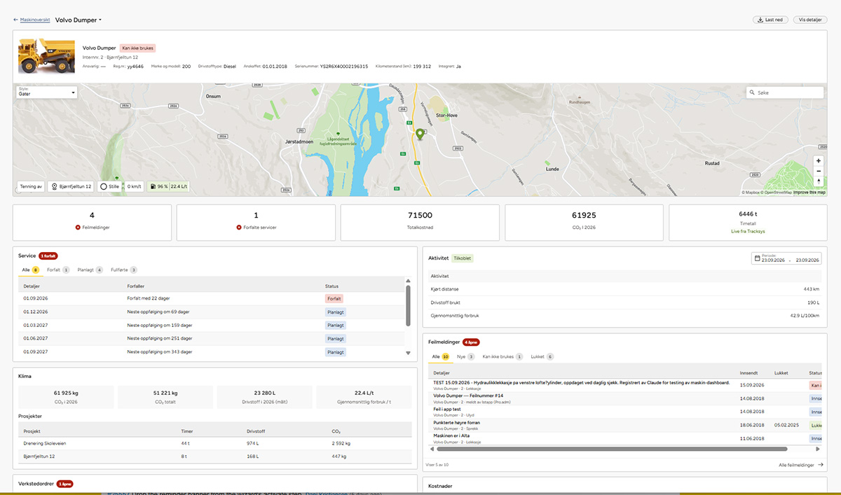Open the 'Improve this map' link
Viewport: 841px width, 495px height.
click(x=809, y=192)
